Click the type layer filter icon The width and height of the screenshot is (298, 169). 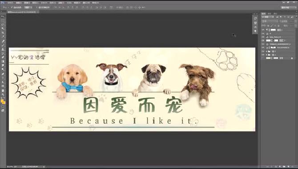click(x=285, y=17)
